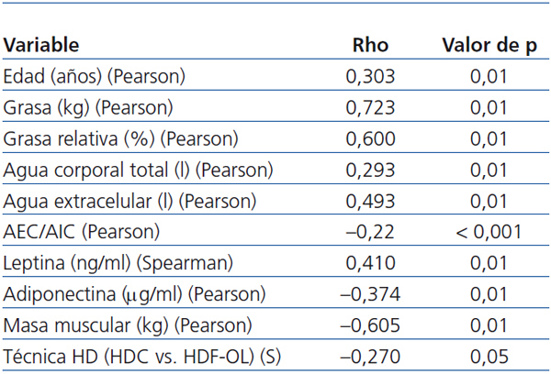The image size is (551, 374).
Task: Click the p value 0,05
Action: (x=488, y=357)
